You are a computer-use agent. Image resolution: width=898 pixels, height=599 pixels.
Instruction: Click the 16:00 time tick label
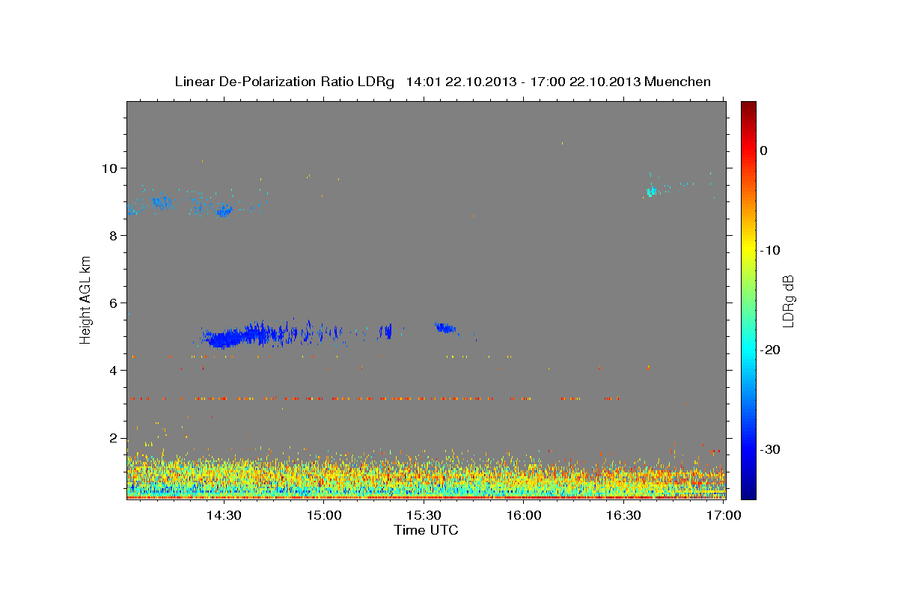coord(524,515)
